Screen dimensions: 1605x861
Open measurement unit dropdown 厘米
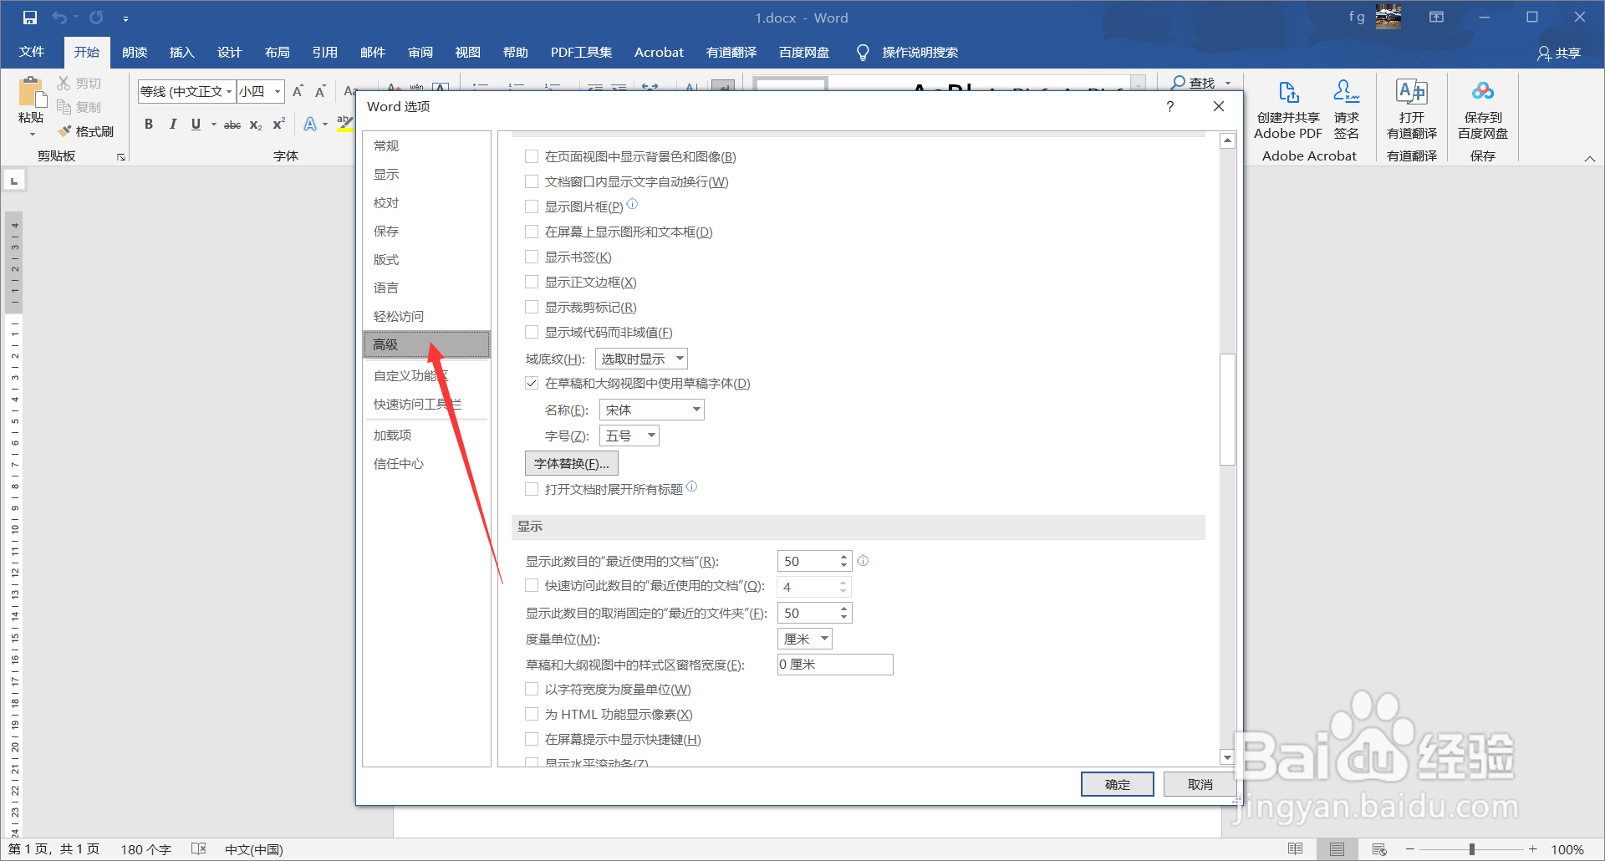(805, 639)
